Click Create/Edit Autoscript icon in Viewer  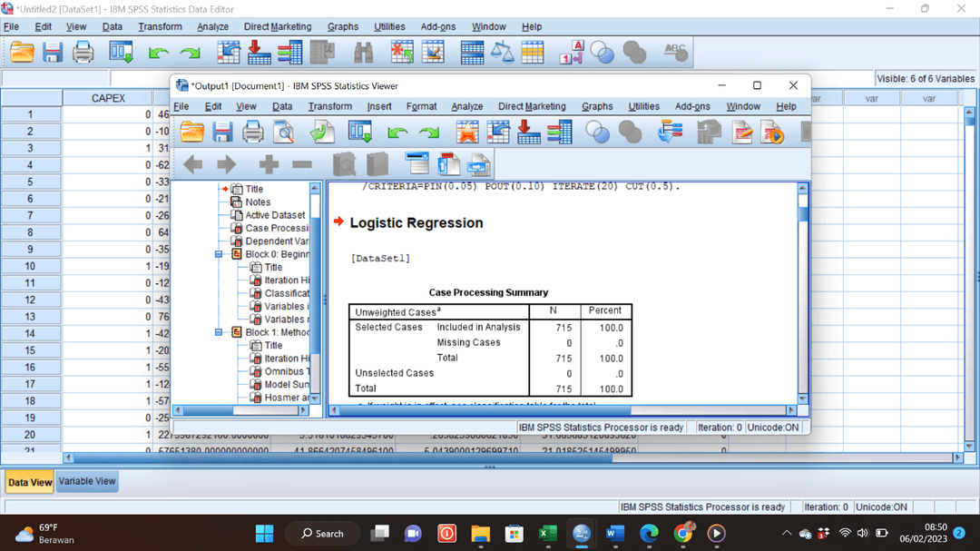pos(742,132)
